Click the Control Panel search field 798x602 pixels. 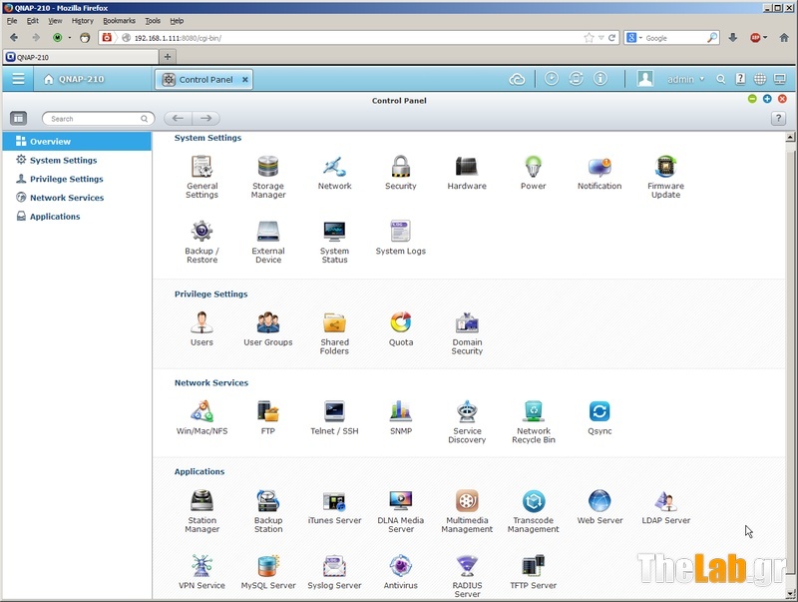tap(98, 119)
